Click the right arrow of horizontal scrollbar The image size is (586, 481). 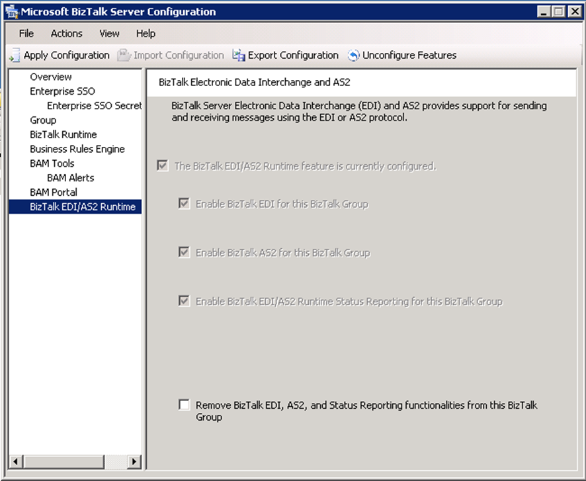point(134,461)
